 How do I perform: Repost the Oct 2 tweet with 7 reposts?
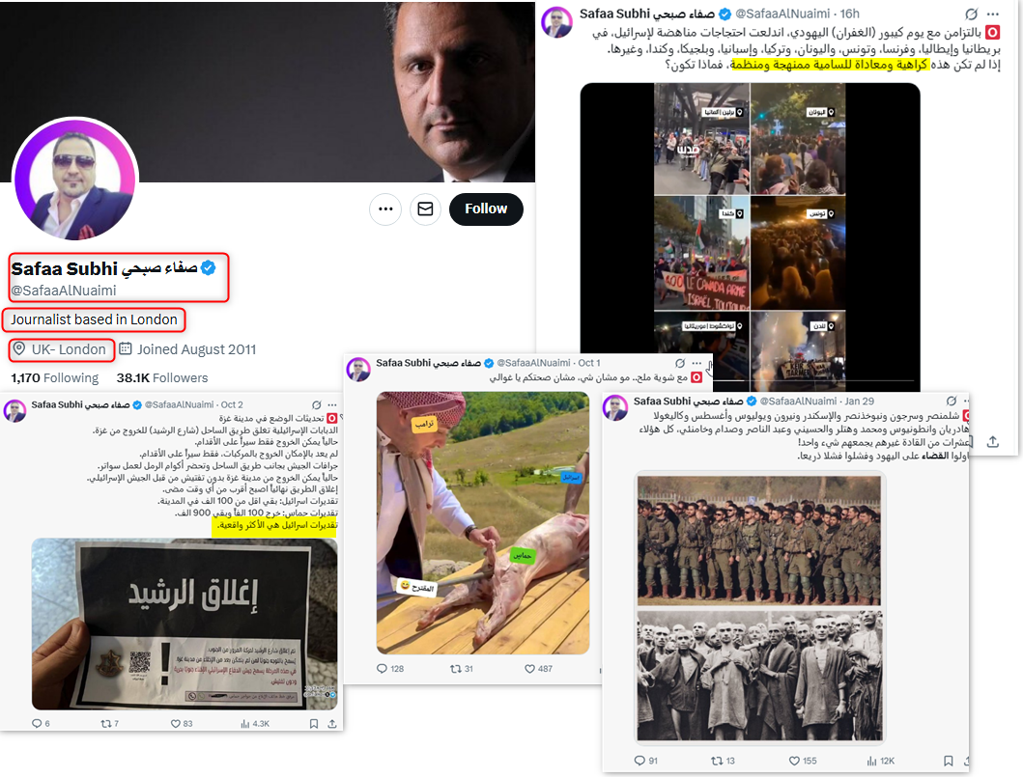tap(109, 724)
